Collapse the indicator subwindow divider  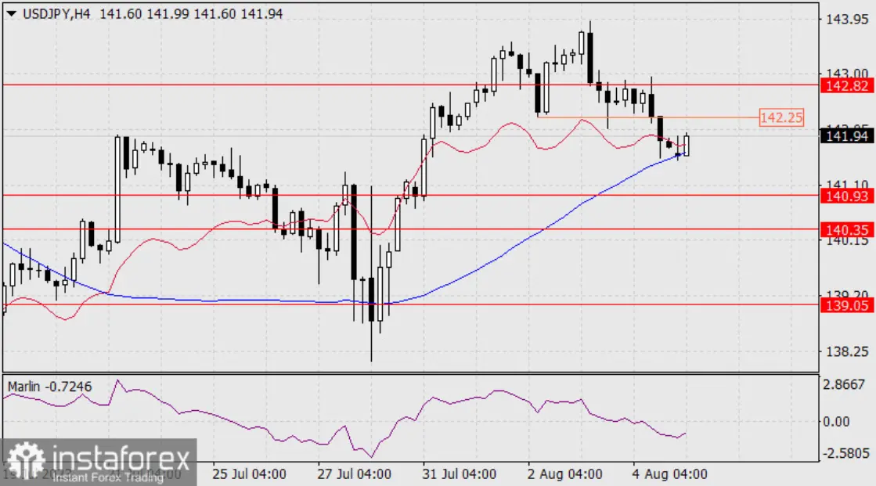point(438,374)
